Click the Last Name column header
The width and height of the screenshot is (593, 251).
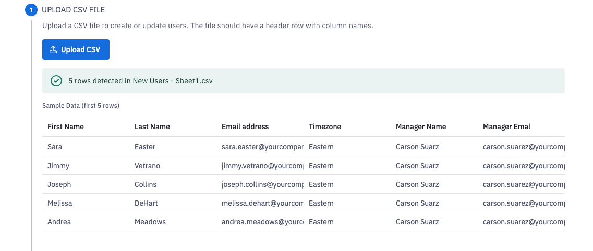click(152, 127)
